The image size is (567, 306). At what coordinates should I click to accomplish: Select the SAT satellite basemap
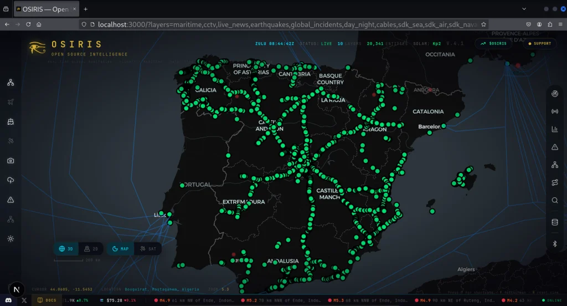pos(148,249)
